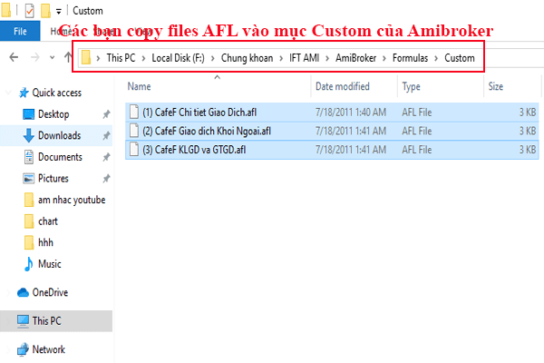Select AmiBroker in address breadcrumb

point(355,58)
